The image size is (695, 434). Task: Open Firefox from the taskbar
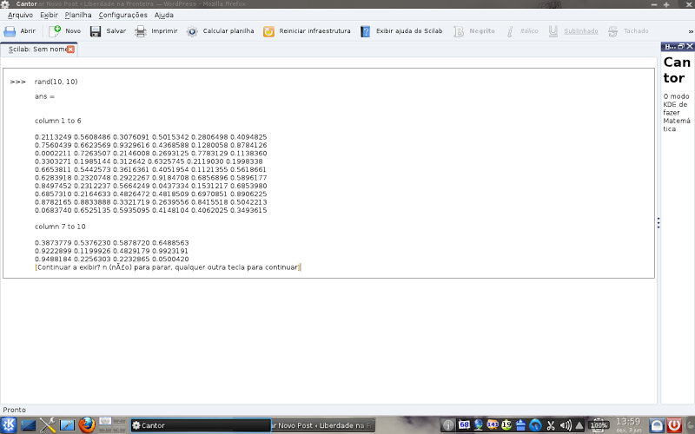pyautogui.click(x=87, y=424)
